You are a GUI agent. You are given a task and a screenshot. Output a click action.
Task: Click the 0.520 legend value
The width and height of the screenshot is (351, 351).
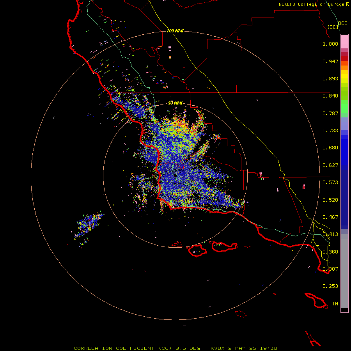point(330,200)
